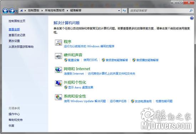Open 使用打印机 troubleshooter link
The height and width of the screenshot is (134, 196).
[91, 60]
